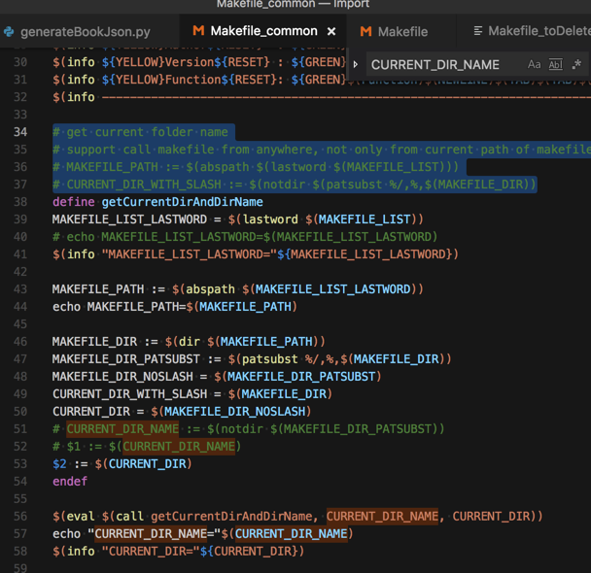Switch to the Makefile tab
The width and height of the screenshot is (591, 573).
(x=401, y=32)
